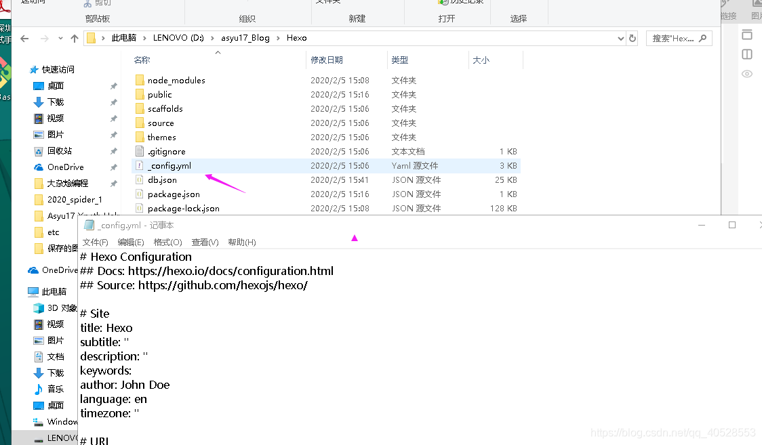Expand address bar history dropdown
Screen dimensions: 762x445
(x=620, y=39)
